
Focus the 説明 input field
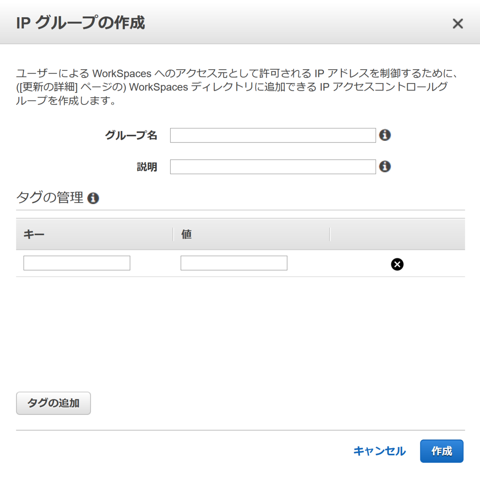[x=273, y=167]
